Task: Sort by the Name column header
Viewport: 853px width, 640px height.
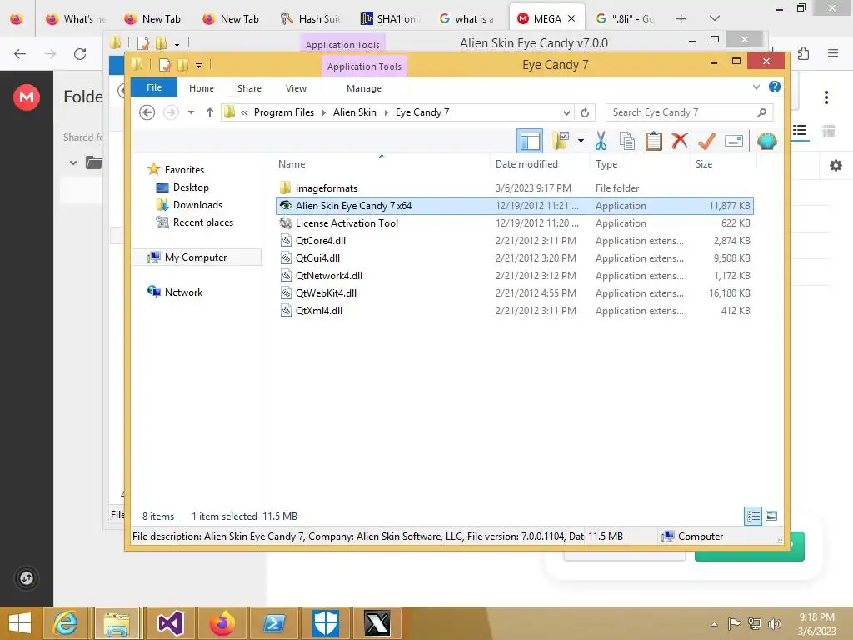Action: pos(292,164)
